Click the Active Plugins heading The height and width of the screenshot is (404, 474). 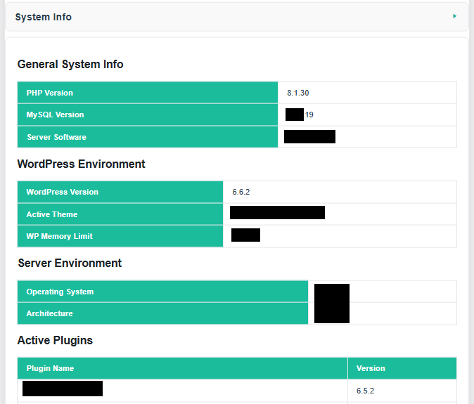click(x=55, y=340)
